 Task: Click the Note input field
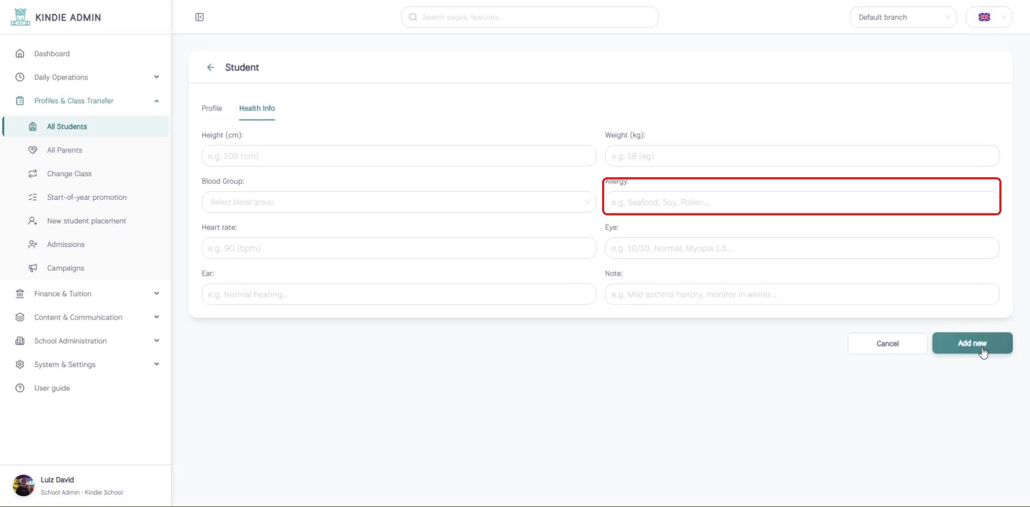[802, 294]
